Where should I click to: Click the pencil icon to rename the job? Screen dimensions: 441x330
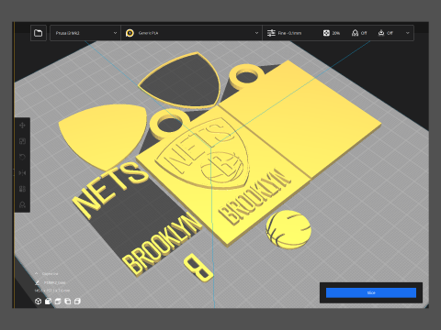(x=37, y=282)
